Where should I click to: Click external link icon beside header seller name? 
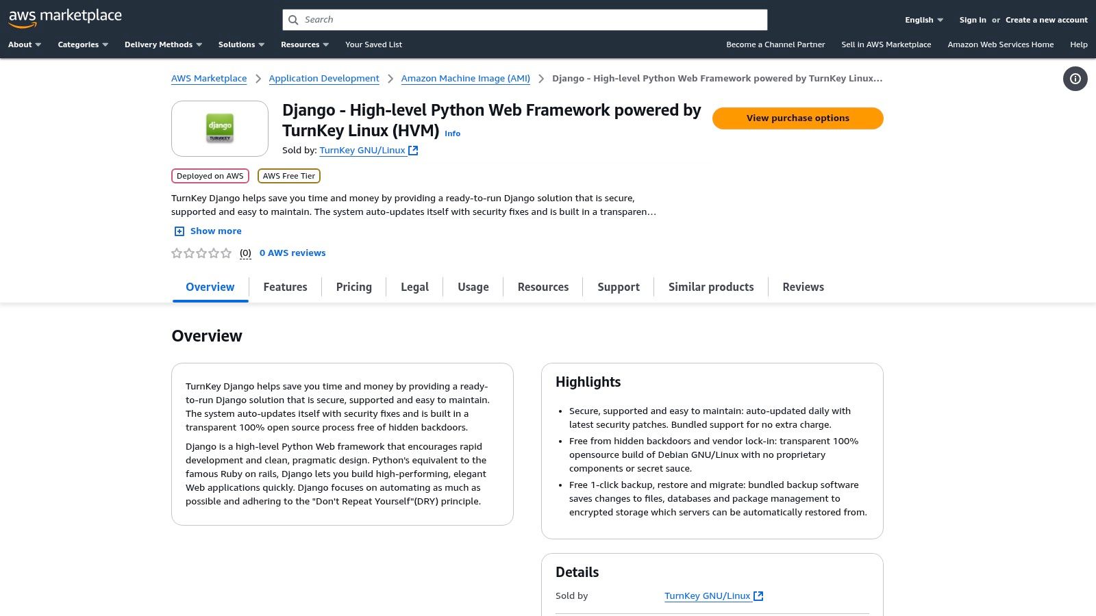(413, 151)
